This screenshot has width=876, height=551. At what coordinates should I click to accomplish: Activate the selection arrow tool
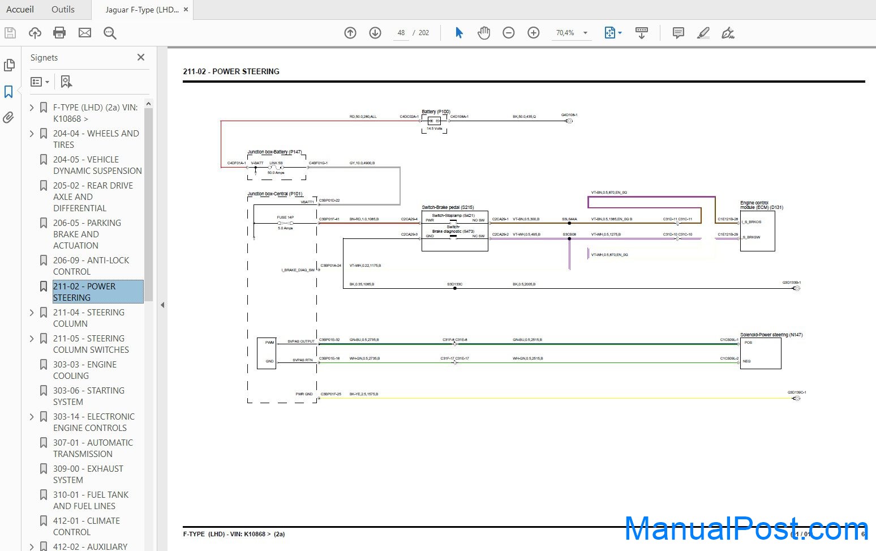tap(459, 33)
